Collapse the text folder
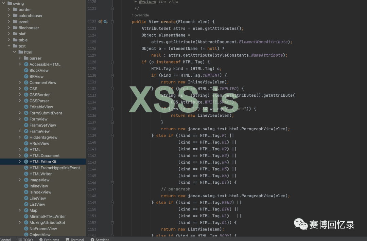This screenshot has height=241, width=367. tap(9, 46)
